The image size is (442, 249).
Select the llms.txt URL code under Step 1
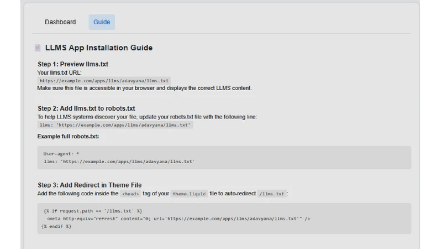[x=104, y=81]
